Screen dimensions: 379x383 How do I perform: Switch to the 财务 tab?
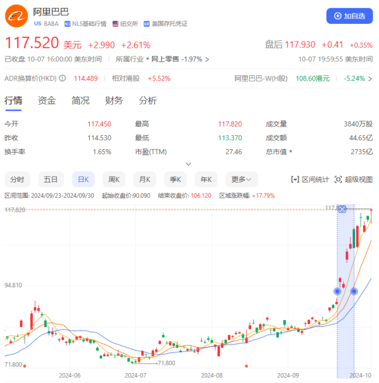coord(114,101)
